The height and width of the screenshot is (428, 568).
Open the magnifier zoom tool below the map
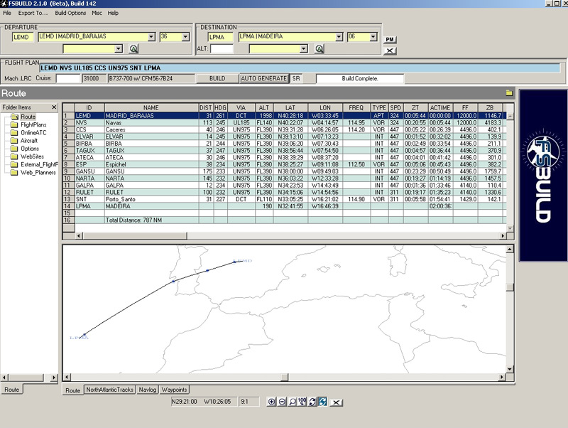pos(293,402)
